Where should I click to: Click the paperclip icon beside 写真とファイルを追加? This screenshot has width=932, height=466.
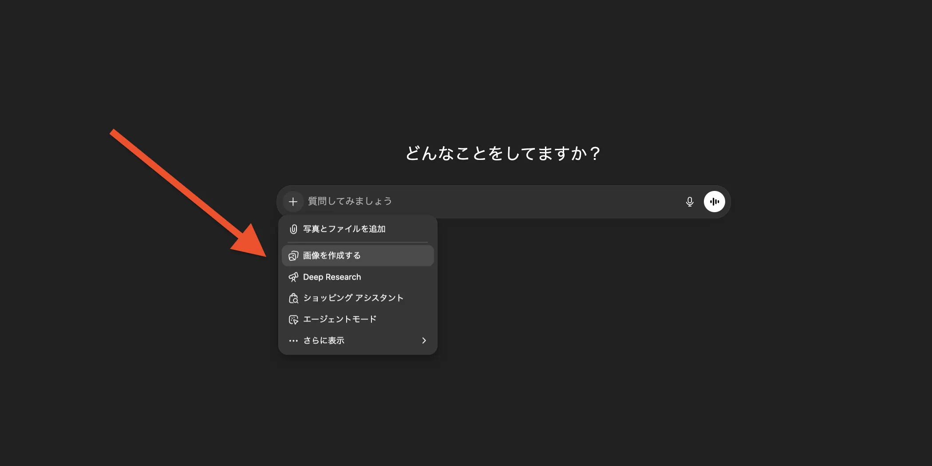293,229
